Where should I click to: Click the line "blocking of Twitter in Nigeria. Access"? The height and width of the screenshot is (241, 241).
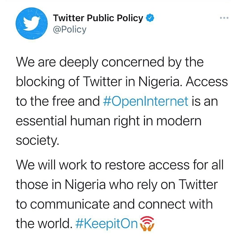pos(122,82)
